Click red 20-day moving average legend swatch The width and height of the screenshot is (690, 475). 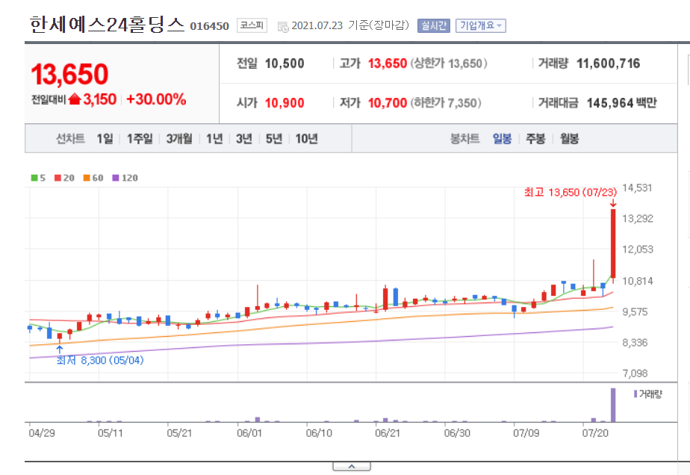coord(57,178)
